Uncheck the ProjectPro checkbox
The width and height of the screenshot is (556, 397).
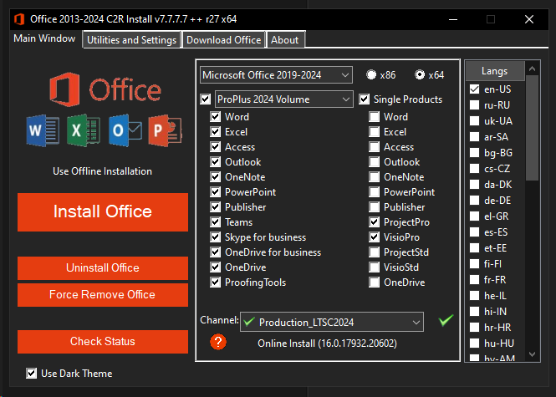(374, 222)
